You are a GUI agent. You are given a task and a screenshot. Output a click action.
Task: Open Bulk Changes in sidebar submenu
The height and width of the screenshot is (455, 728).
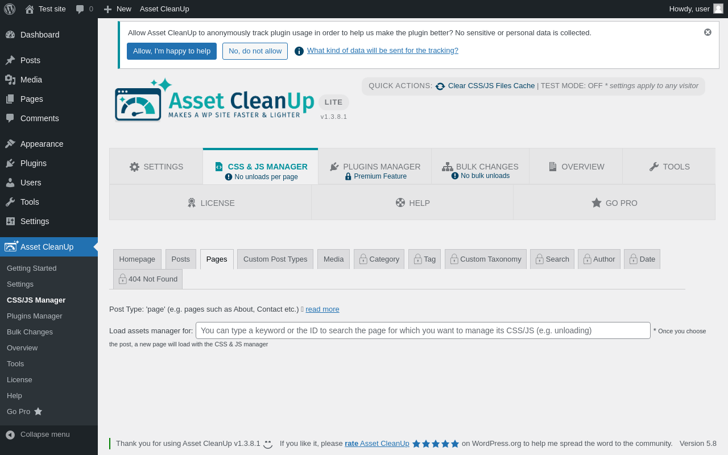click(30, 332)
